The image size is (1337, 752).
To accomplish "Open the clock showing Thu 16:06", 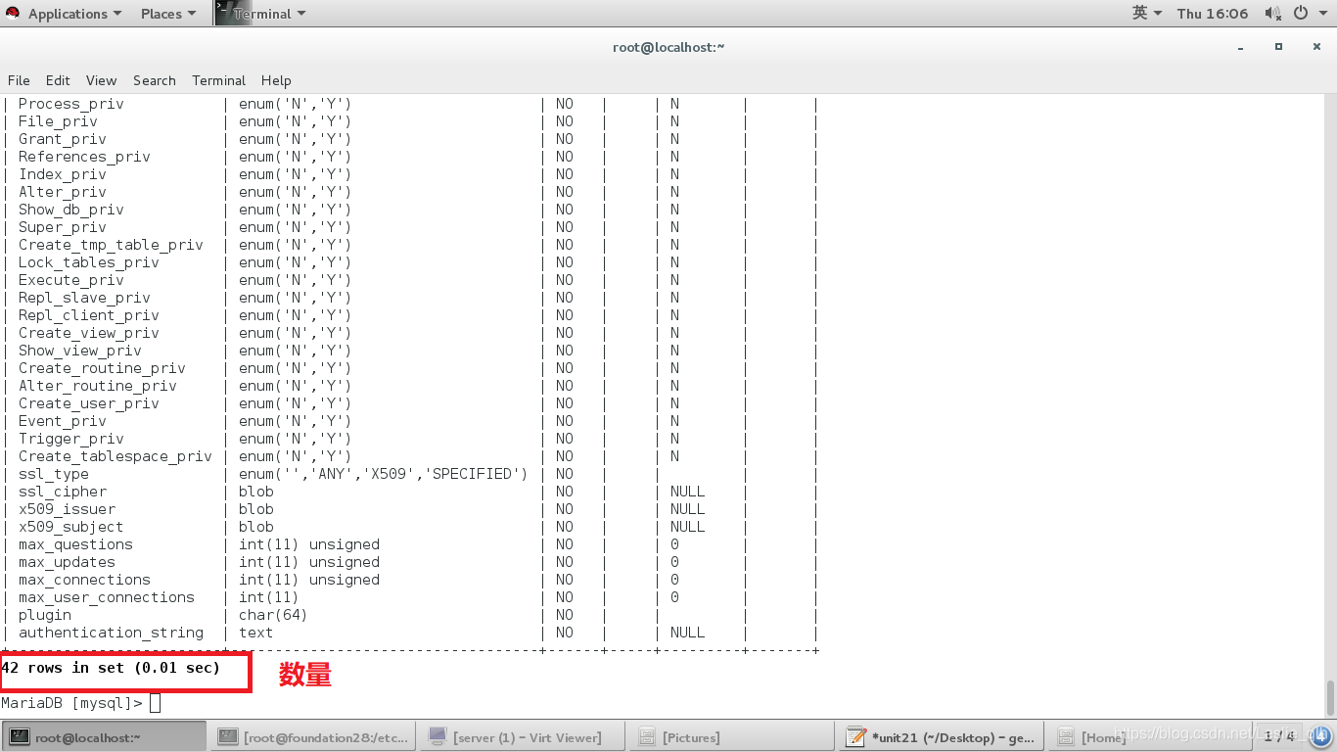I will click(1213, 14).
